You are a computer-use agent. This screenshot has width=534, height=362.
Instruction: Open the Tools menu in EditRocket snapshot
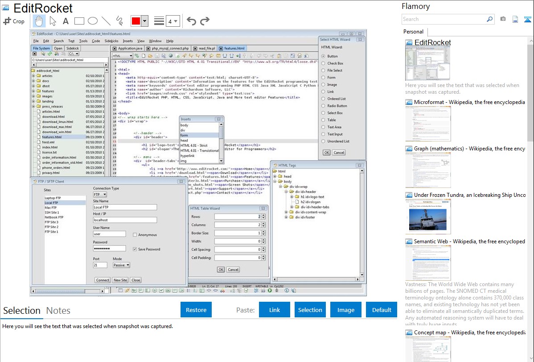[83, 41]
